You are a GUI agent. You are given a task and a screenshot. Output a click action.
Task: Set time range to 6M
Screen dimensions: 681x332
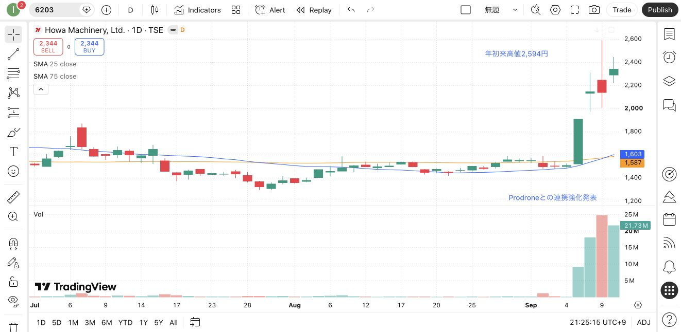pos(107,323)
